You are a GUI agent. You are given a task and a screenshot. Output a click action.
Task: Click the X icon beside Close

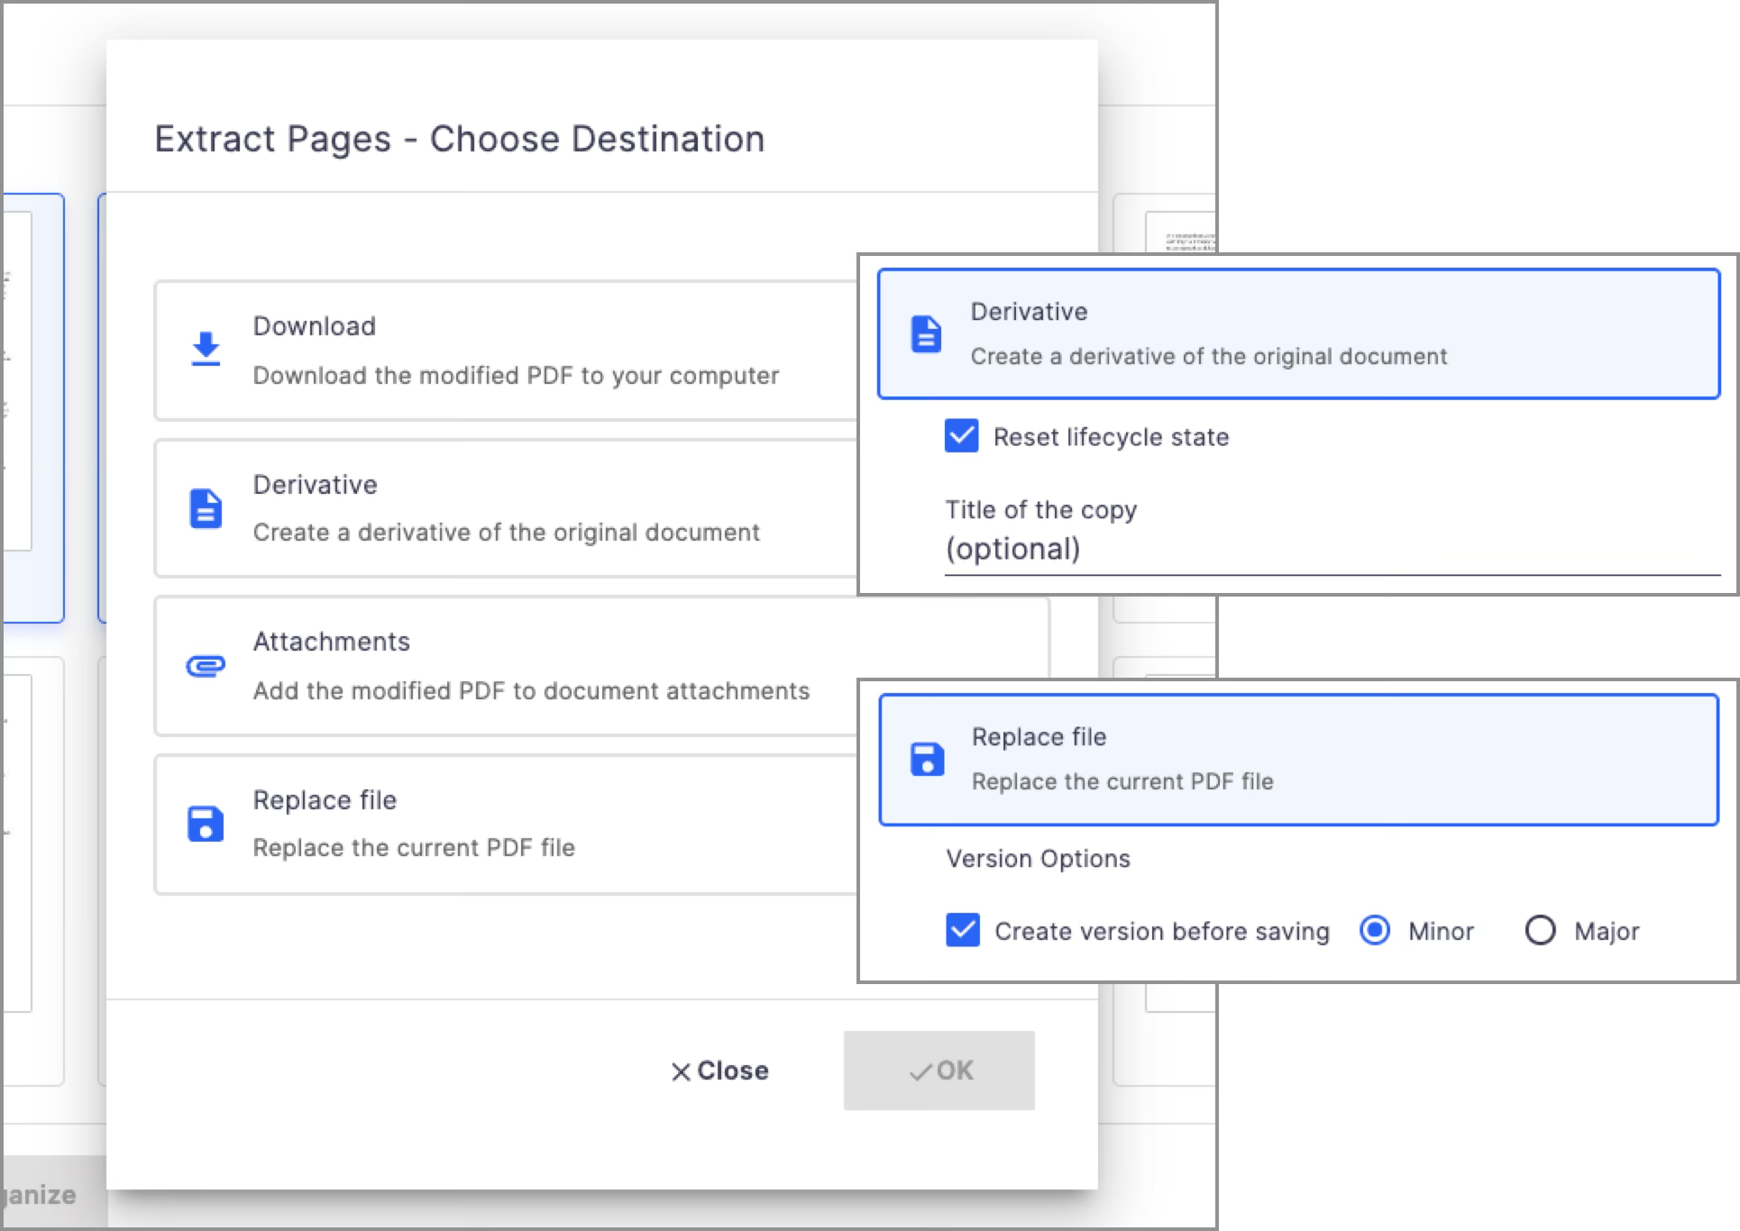[x=681, y=1071]
